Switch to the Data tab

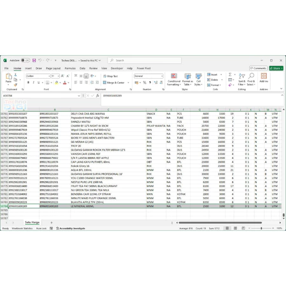83,68
